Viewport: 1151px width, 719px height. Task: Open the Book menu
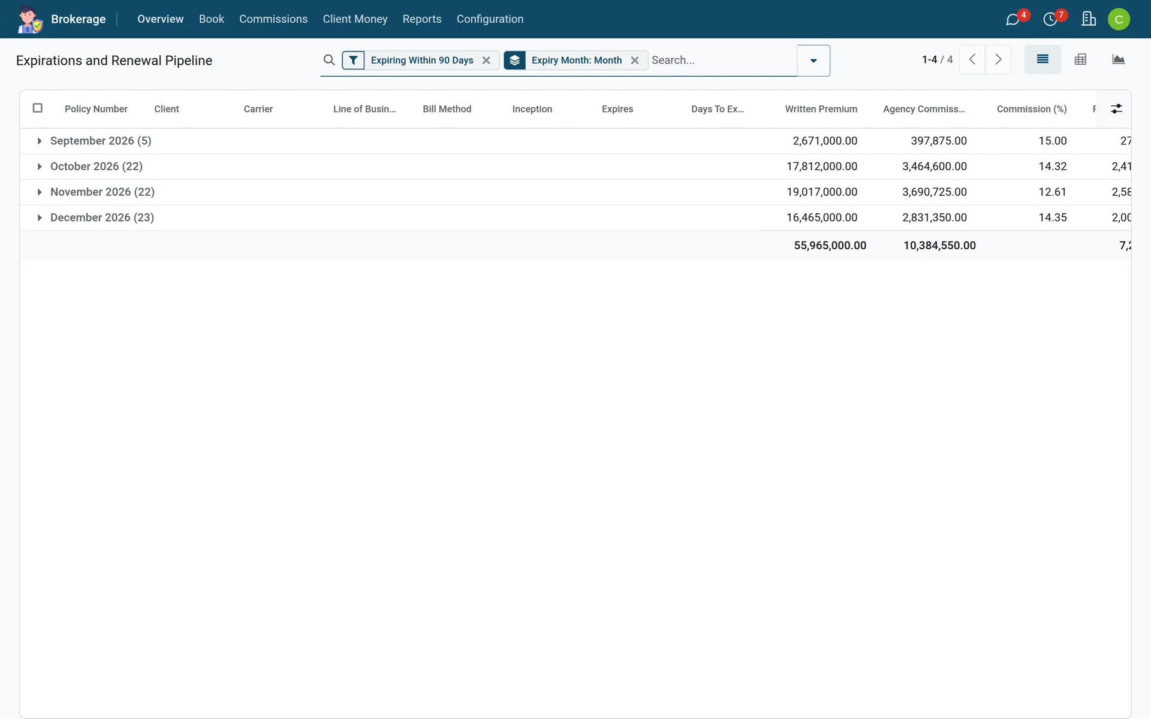click(x=211, y=19)
